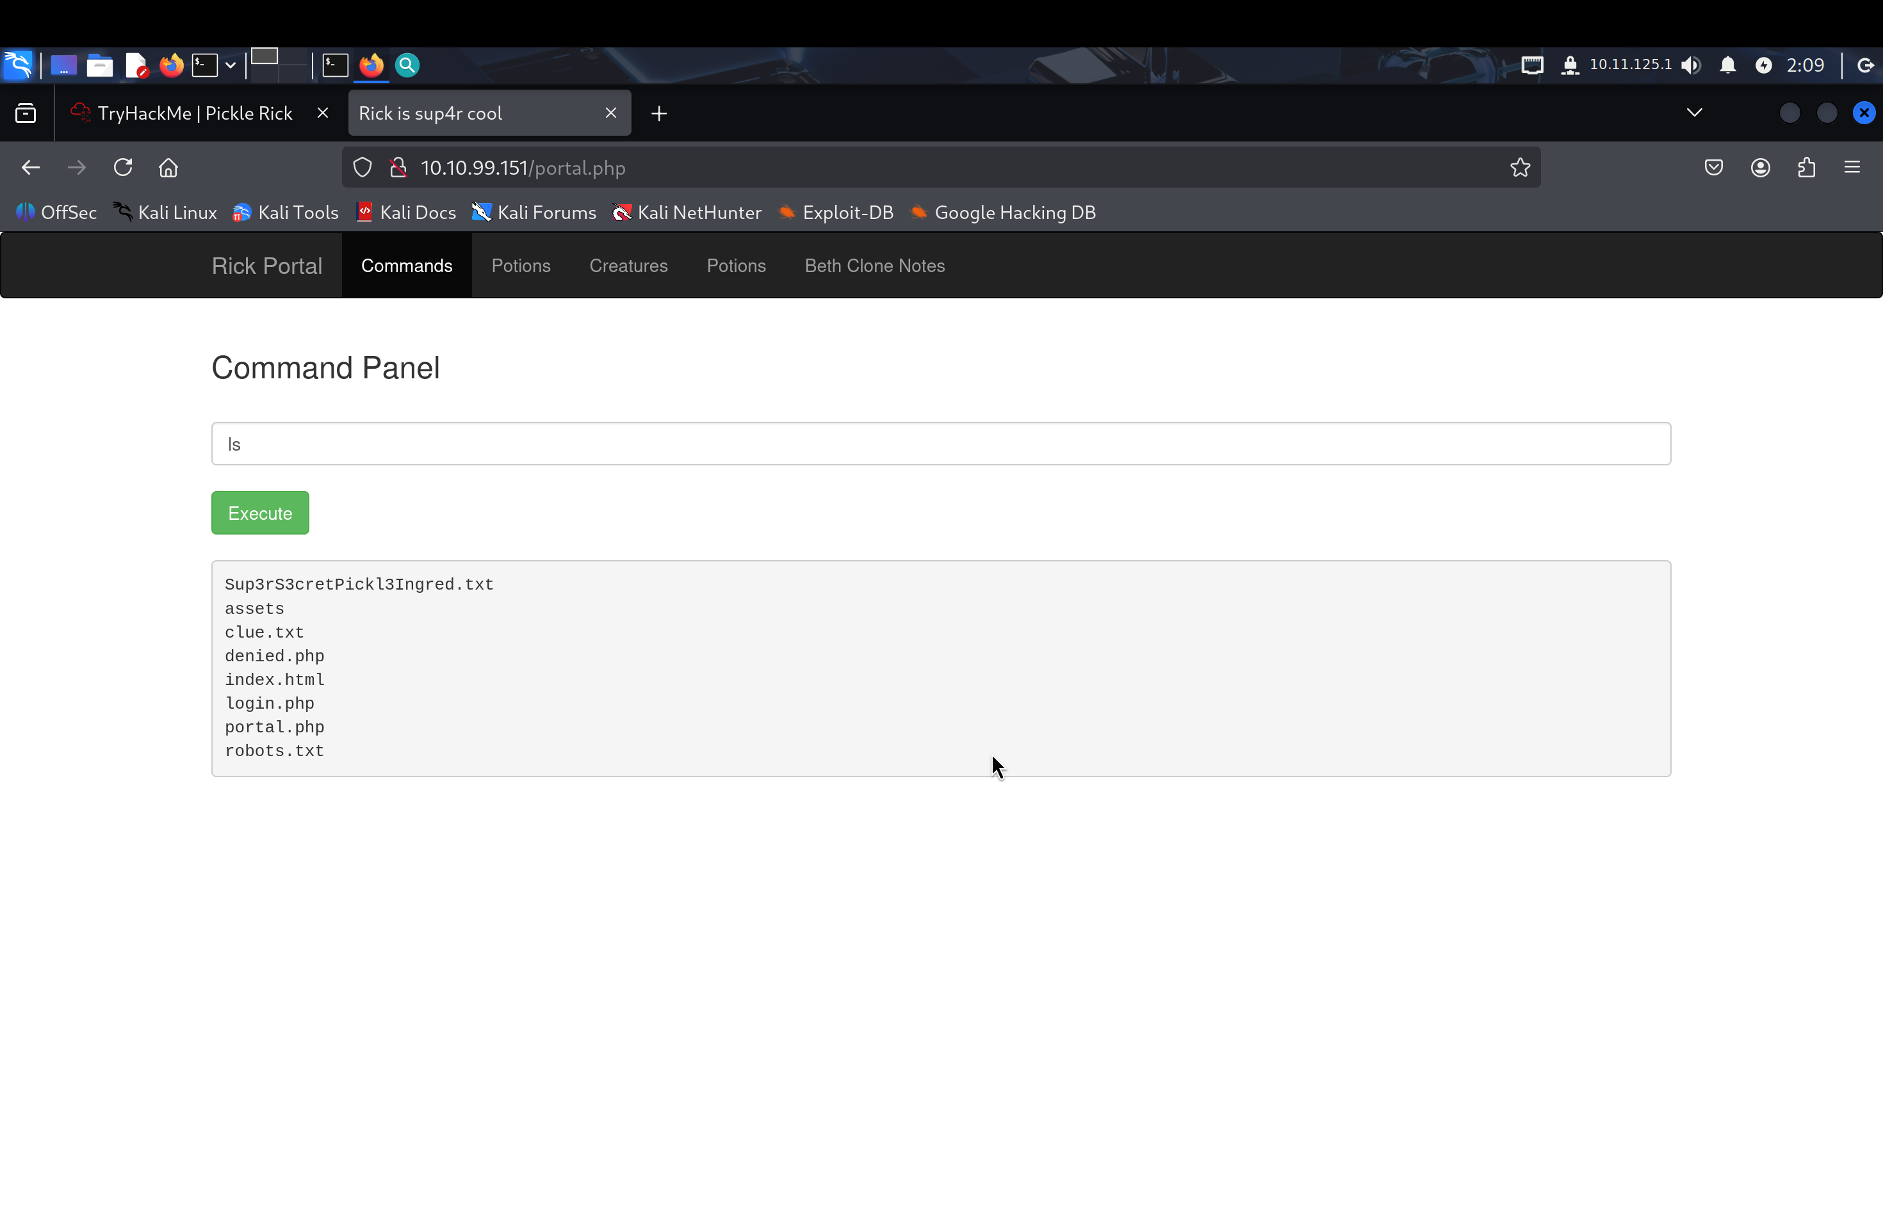Open the extensions puzzle icon
The image size is (1883, 1224).
point(1806,168)
